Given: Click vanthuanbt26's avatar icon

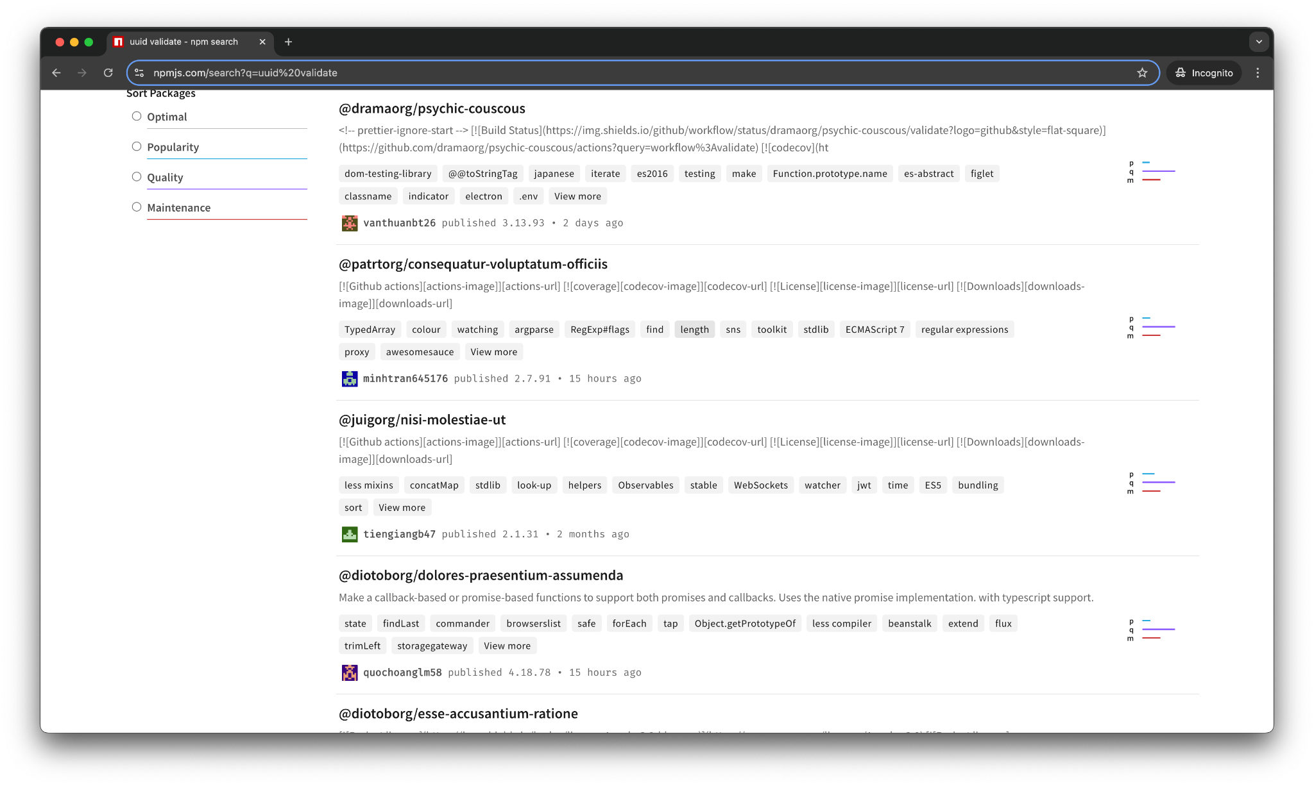Looking at the screenshot, I should point(350,223).
